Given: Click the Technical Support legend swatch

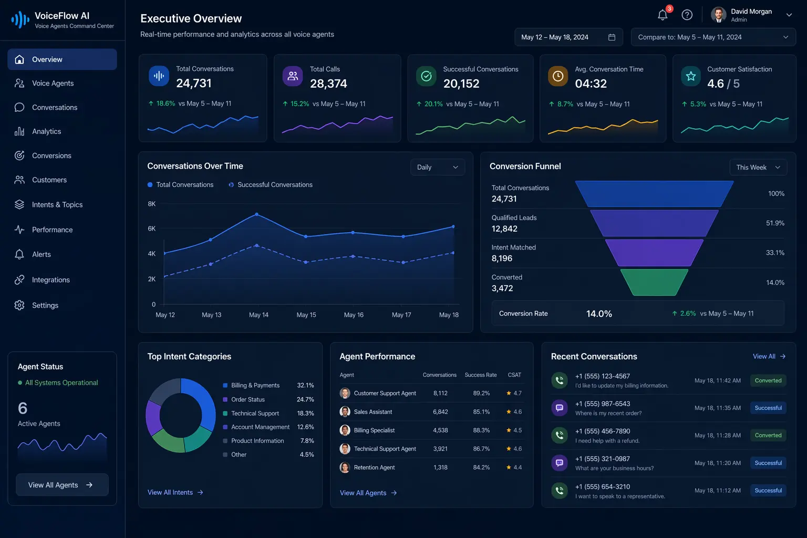Looking at the screenshot, I should (x=225, y=413).
